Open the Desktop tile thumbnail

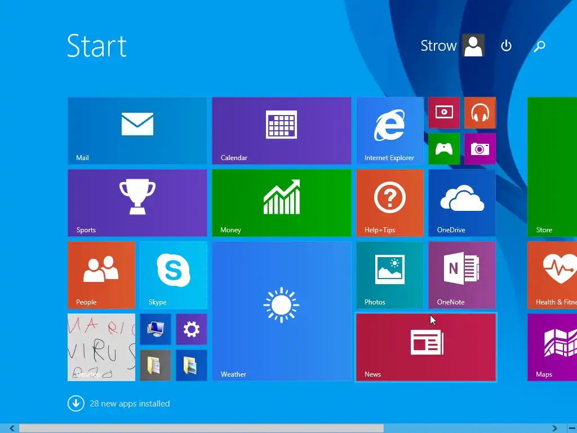point(101,347)
